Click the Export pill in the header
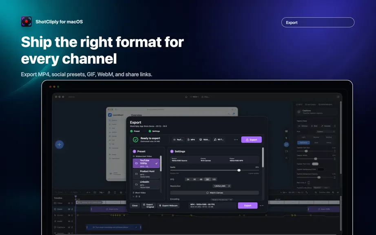Screen dimensions: 376x235 point(318,22)
